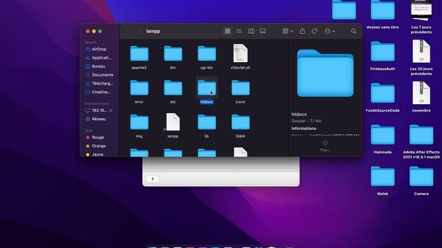Click the Finder search magnifier

click(354, 31)
